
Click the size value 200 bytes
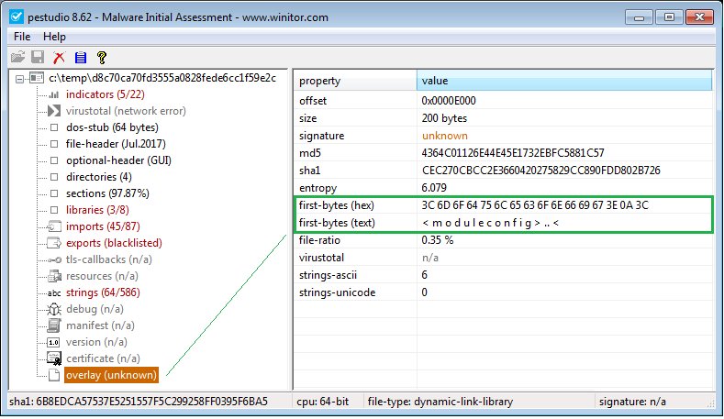pos(444,118)
